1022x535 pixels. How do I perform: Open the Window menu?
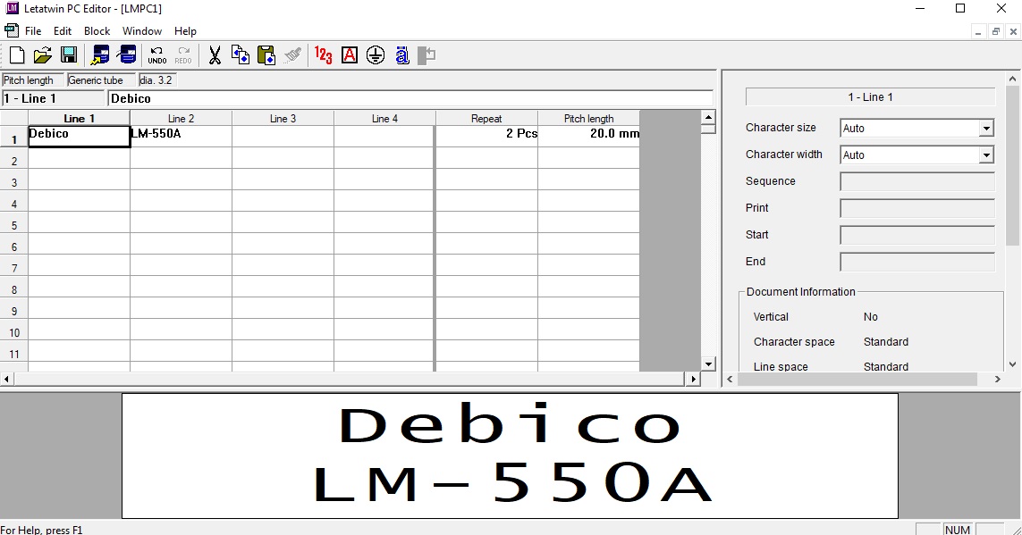[142, 31]
